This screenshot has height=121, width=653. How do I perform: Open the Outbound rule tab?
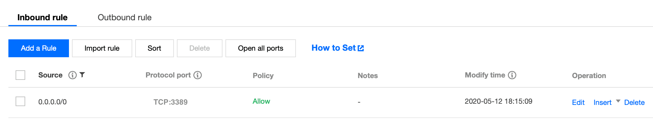(x=124, y=17)
